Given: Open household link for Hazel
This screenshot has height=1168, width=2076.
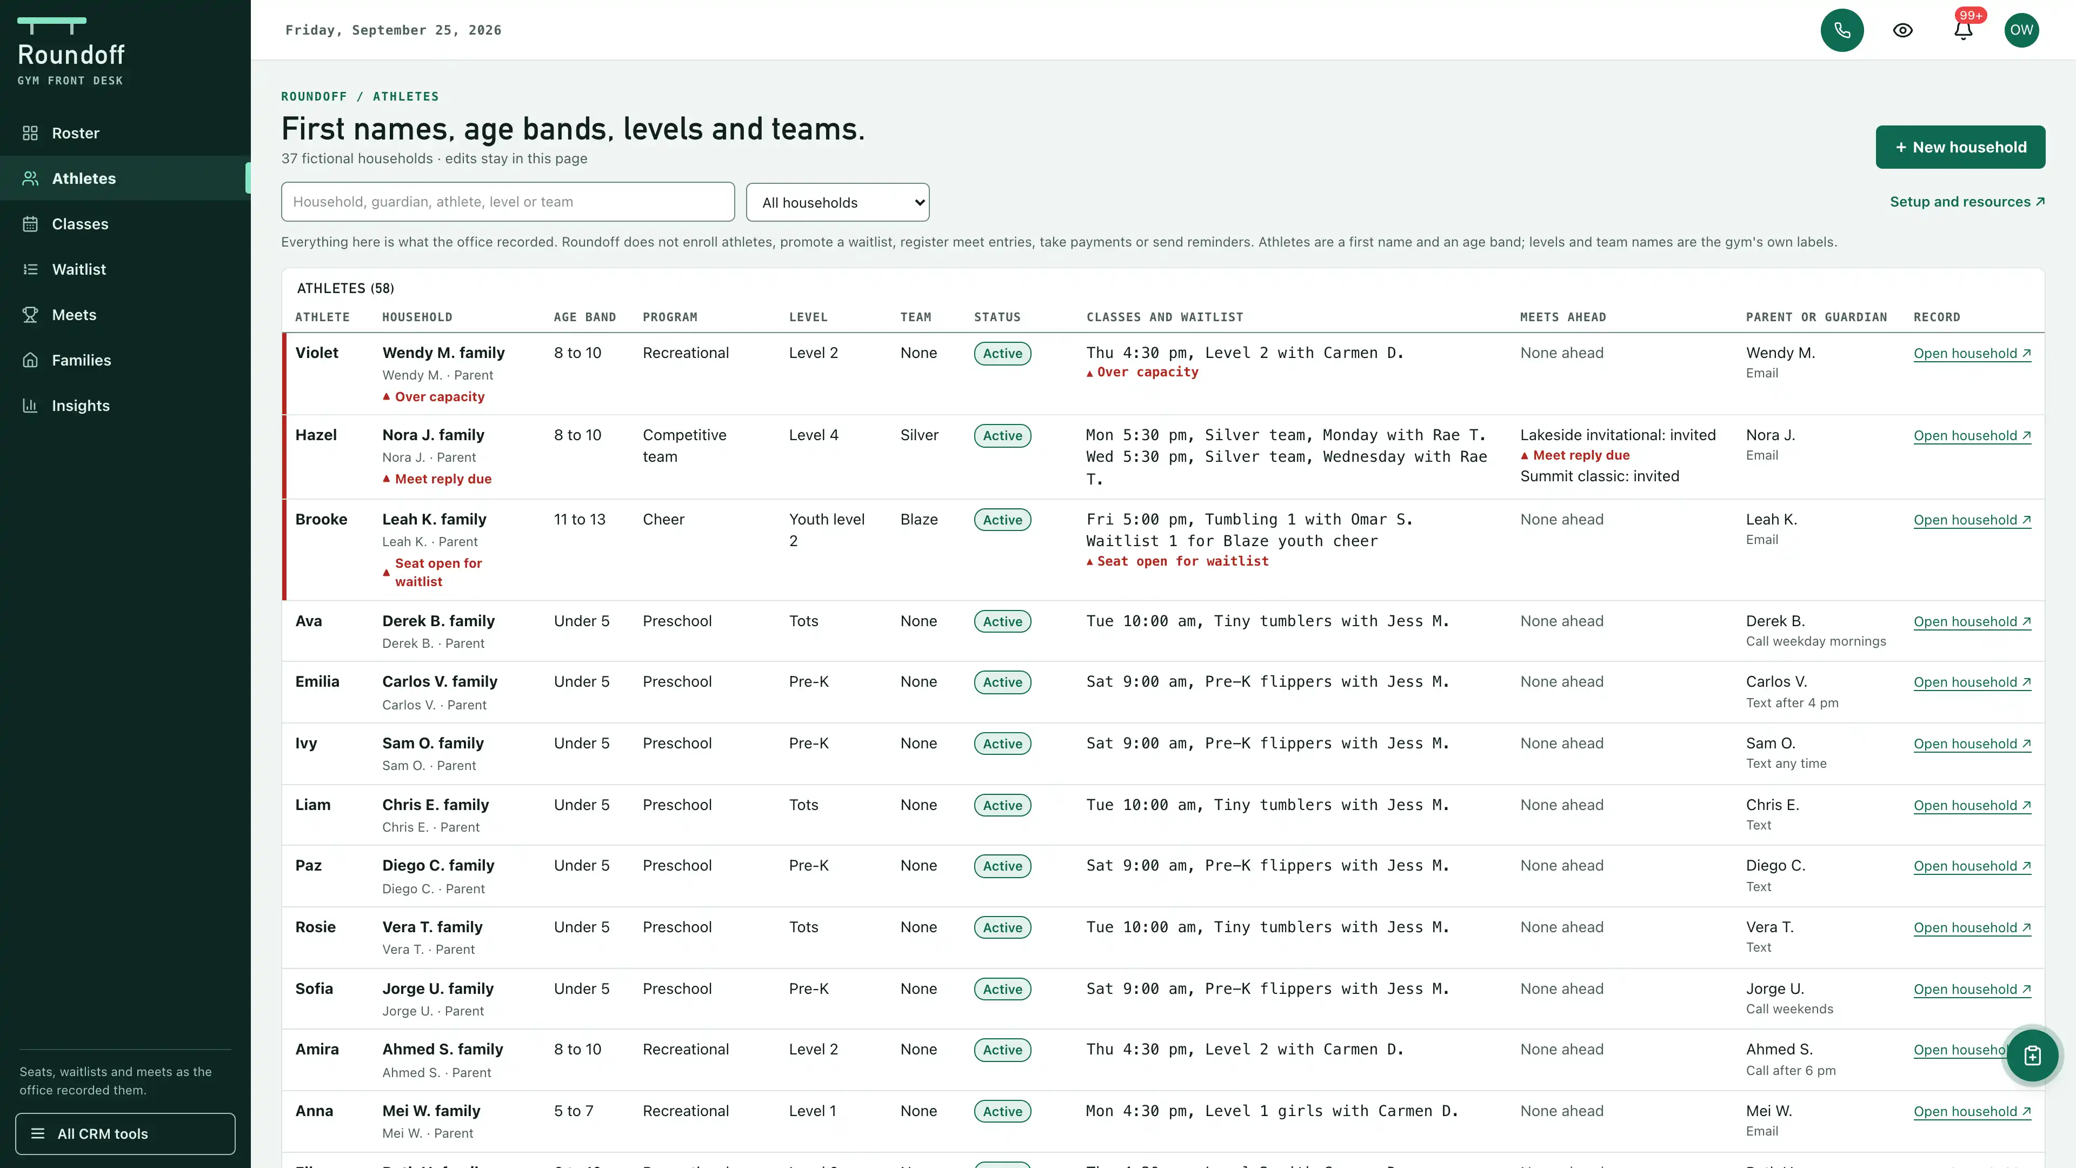Looking at the screenshot, I should tap(1972, 435).
